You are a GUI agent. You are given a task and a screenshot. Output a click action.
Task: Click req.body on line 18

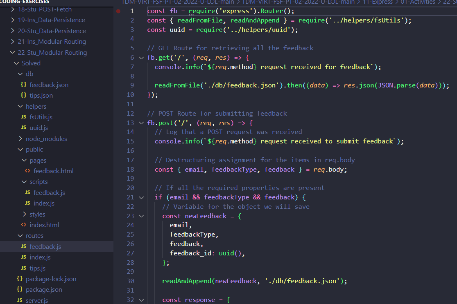tap(328, 169)
